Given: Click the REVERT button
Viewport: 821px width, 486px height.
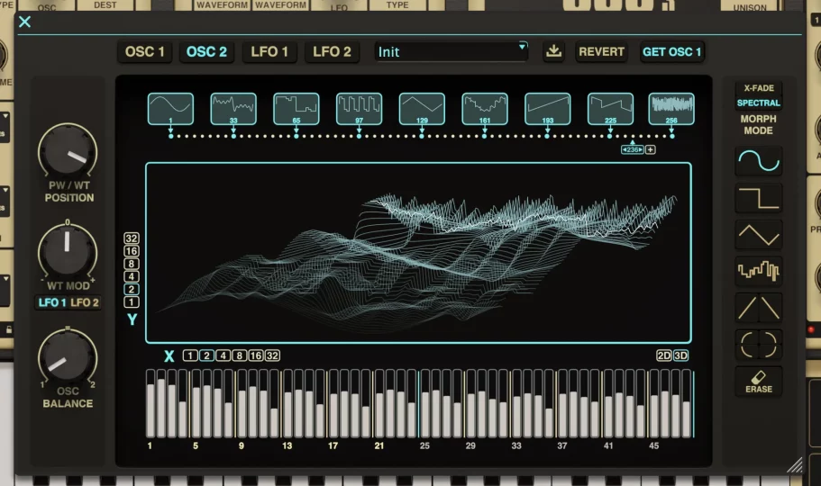Looking at the screenshot, I should pos(601,52).
